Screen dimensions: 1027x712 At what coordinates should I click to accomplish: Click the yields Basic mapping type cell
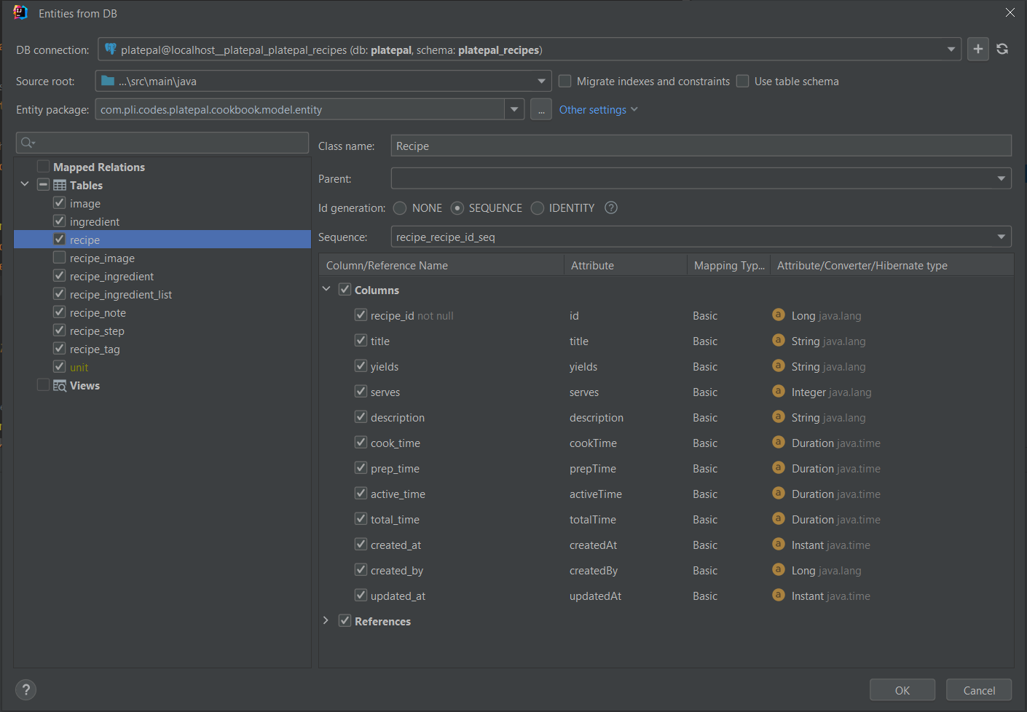point(705,366)
